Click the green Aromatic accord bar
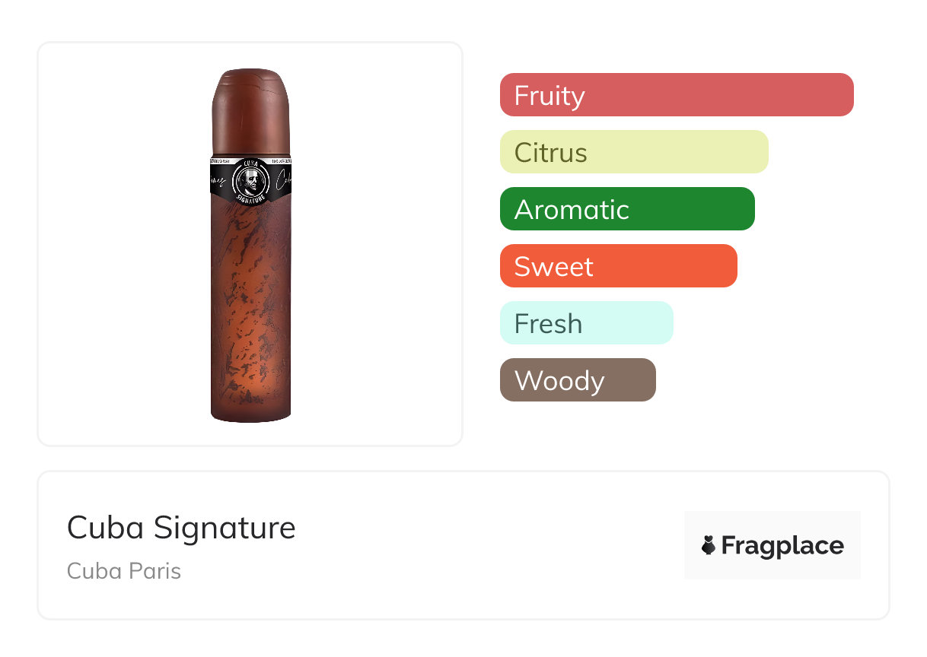927x657 pixels. tap(626, 209)
